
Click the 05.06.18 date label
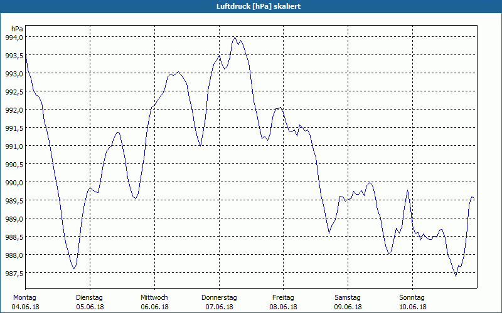[90, 307]
